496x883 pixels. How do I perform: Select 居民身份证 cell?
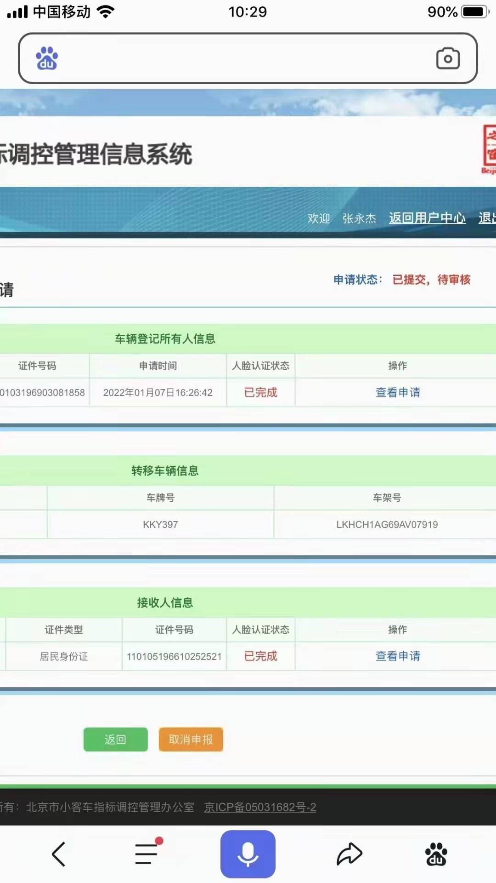[64, 656]
